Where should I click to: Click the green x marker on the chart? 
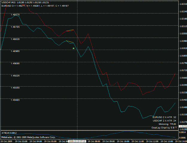pos(74,48)
